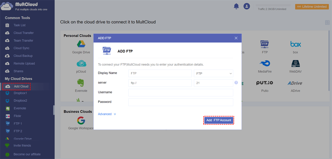
Task: Go to Cloud Sync tool
Action: tap(21, 48)
